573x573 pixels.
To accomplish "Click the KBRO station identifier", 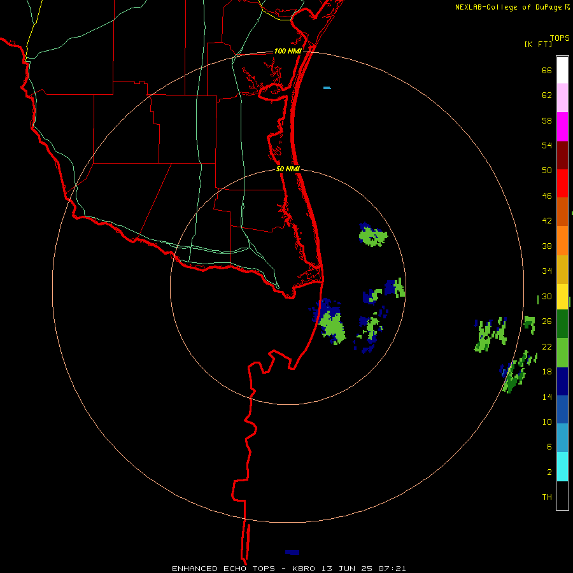I will [303, 569].
